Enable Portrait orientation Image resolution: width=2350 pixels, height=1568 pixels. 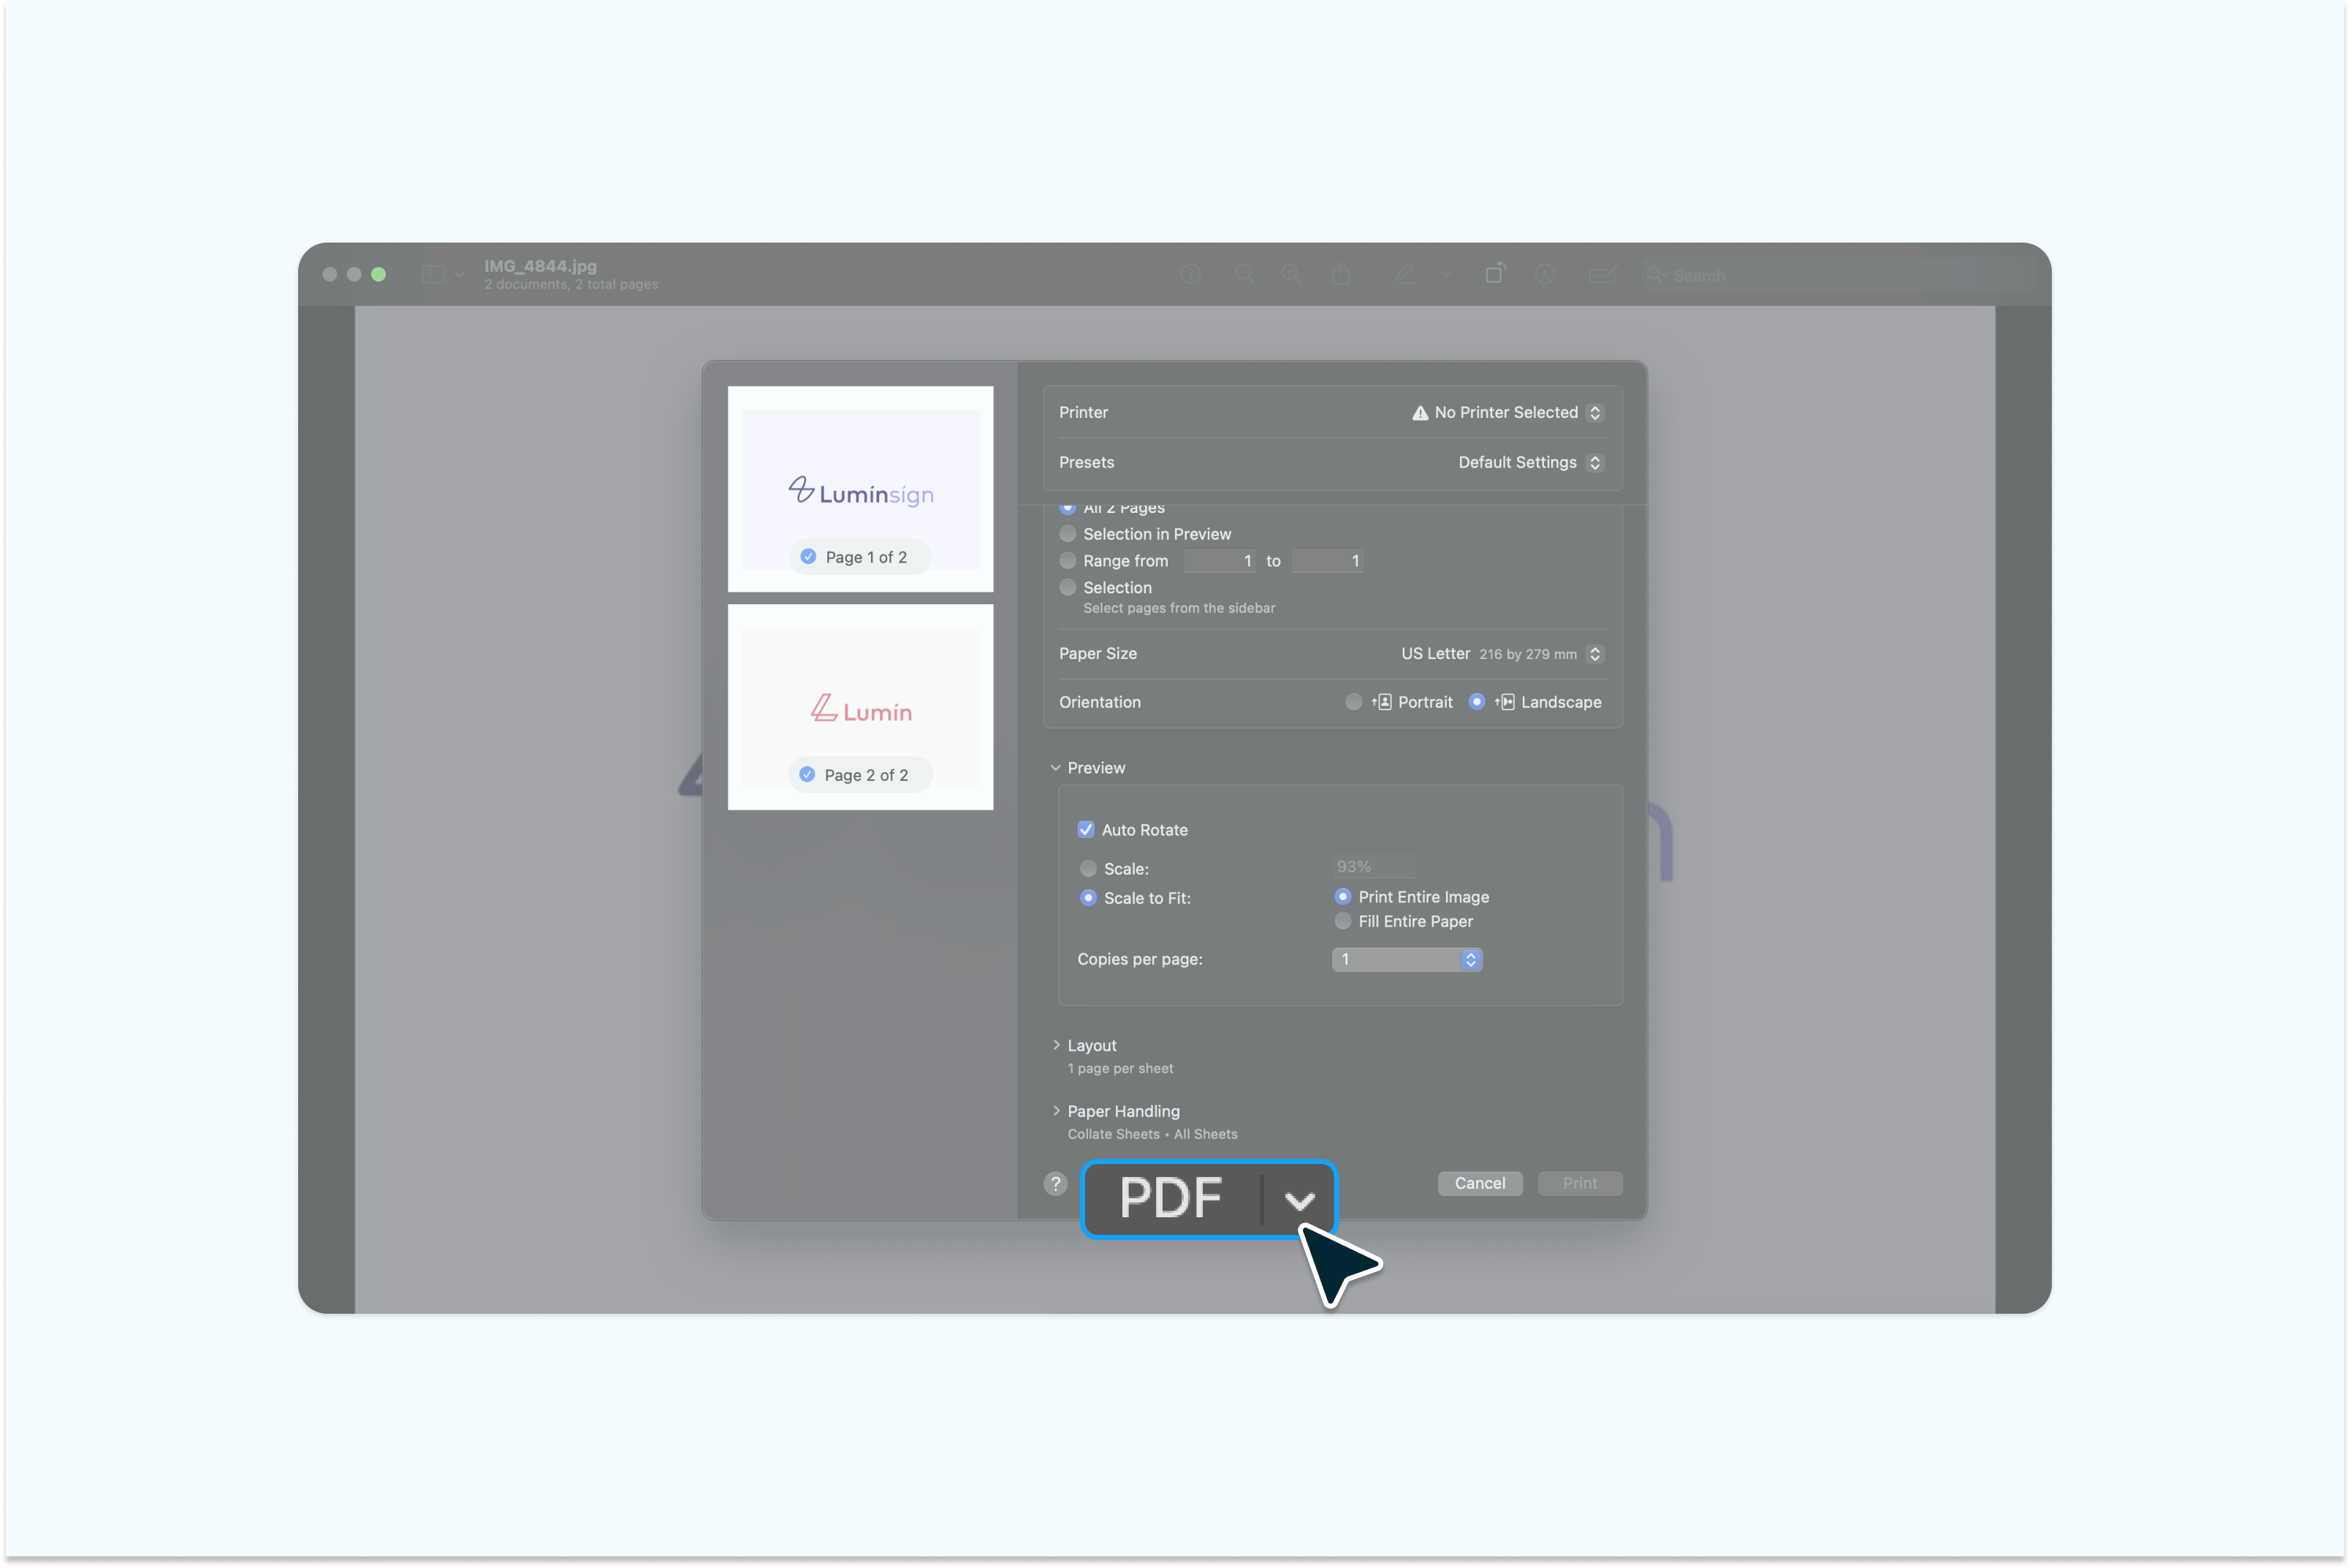1354,701
